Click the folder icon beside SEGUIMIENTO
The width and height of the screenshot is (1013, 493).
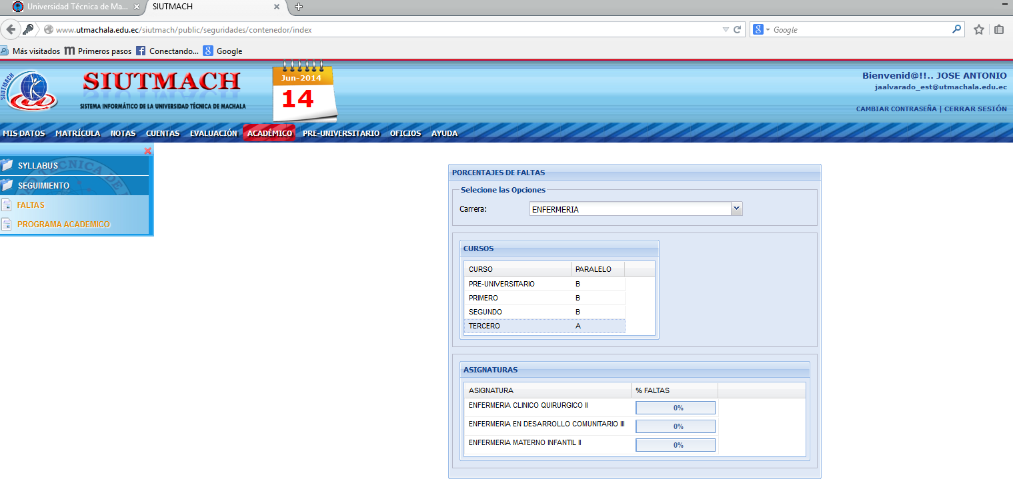point(7,185)
